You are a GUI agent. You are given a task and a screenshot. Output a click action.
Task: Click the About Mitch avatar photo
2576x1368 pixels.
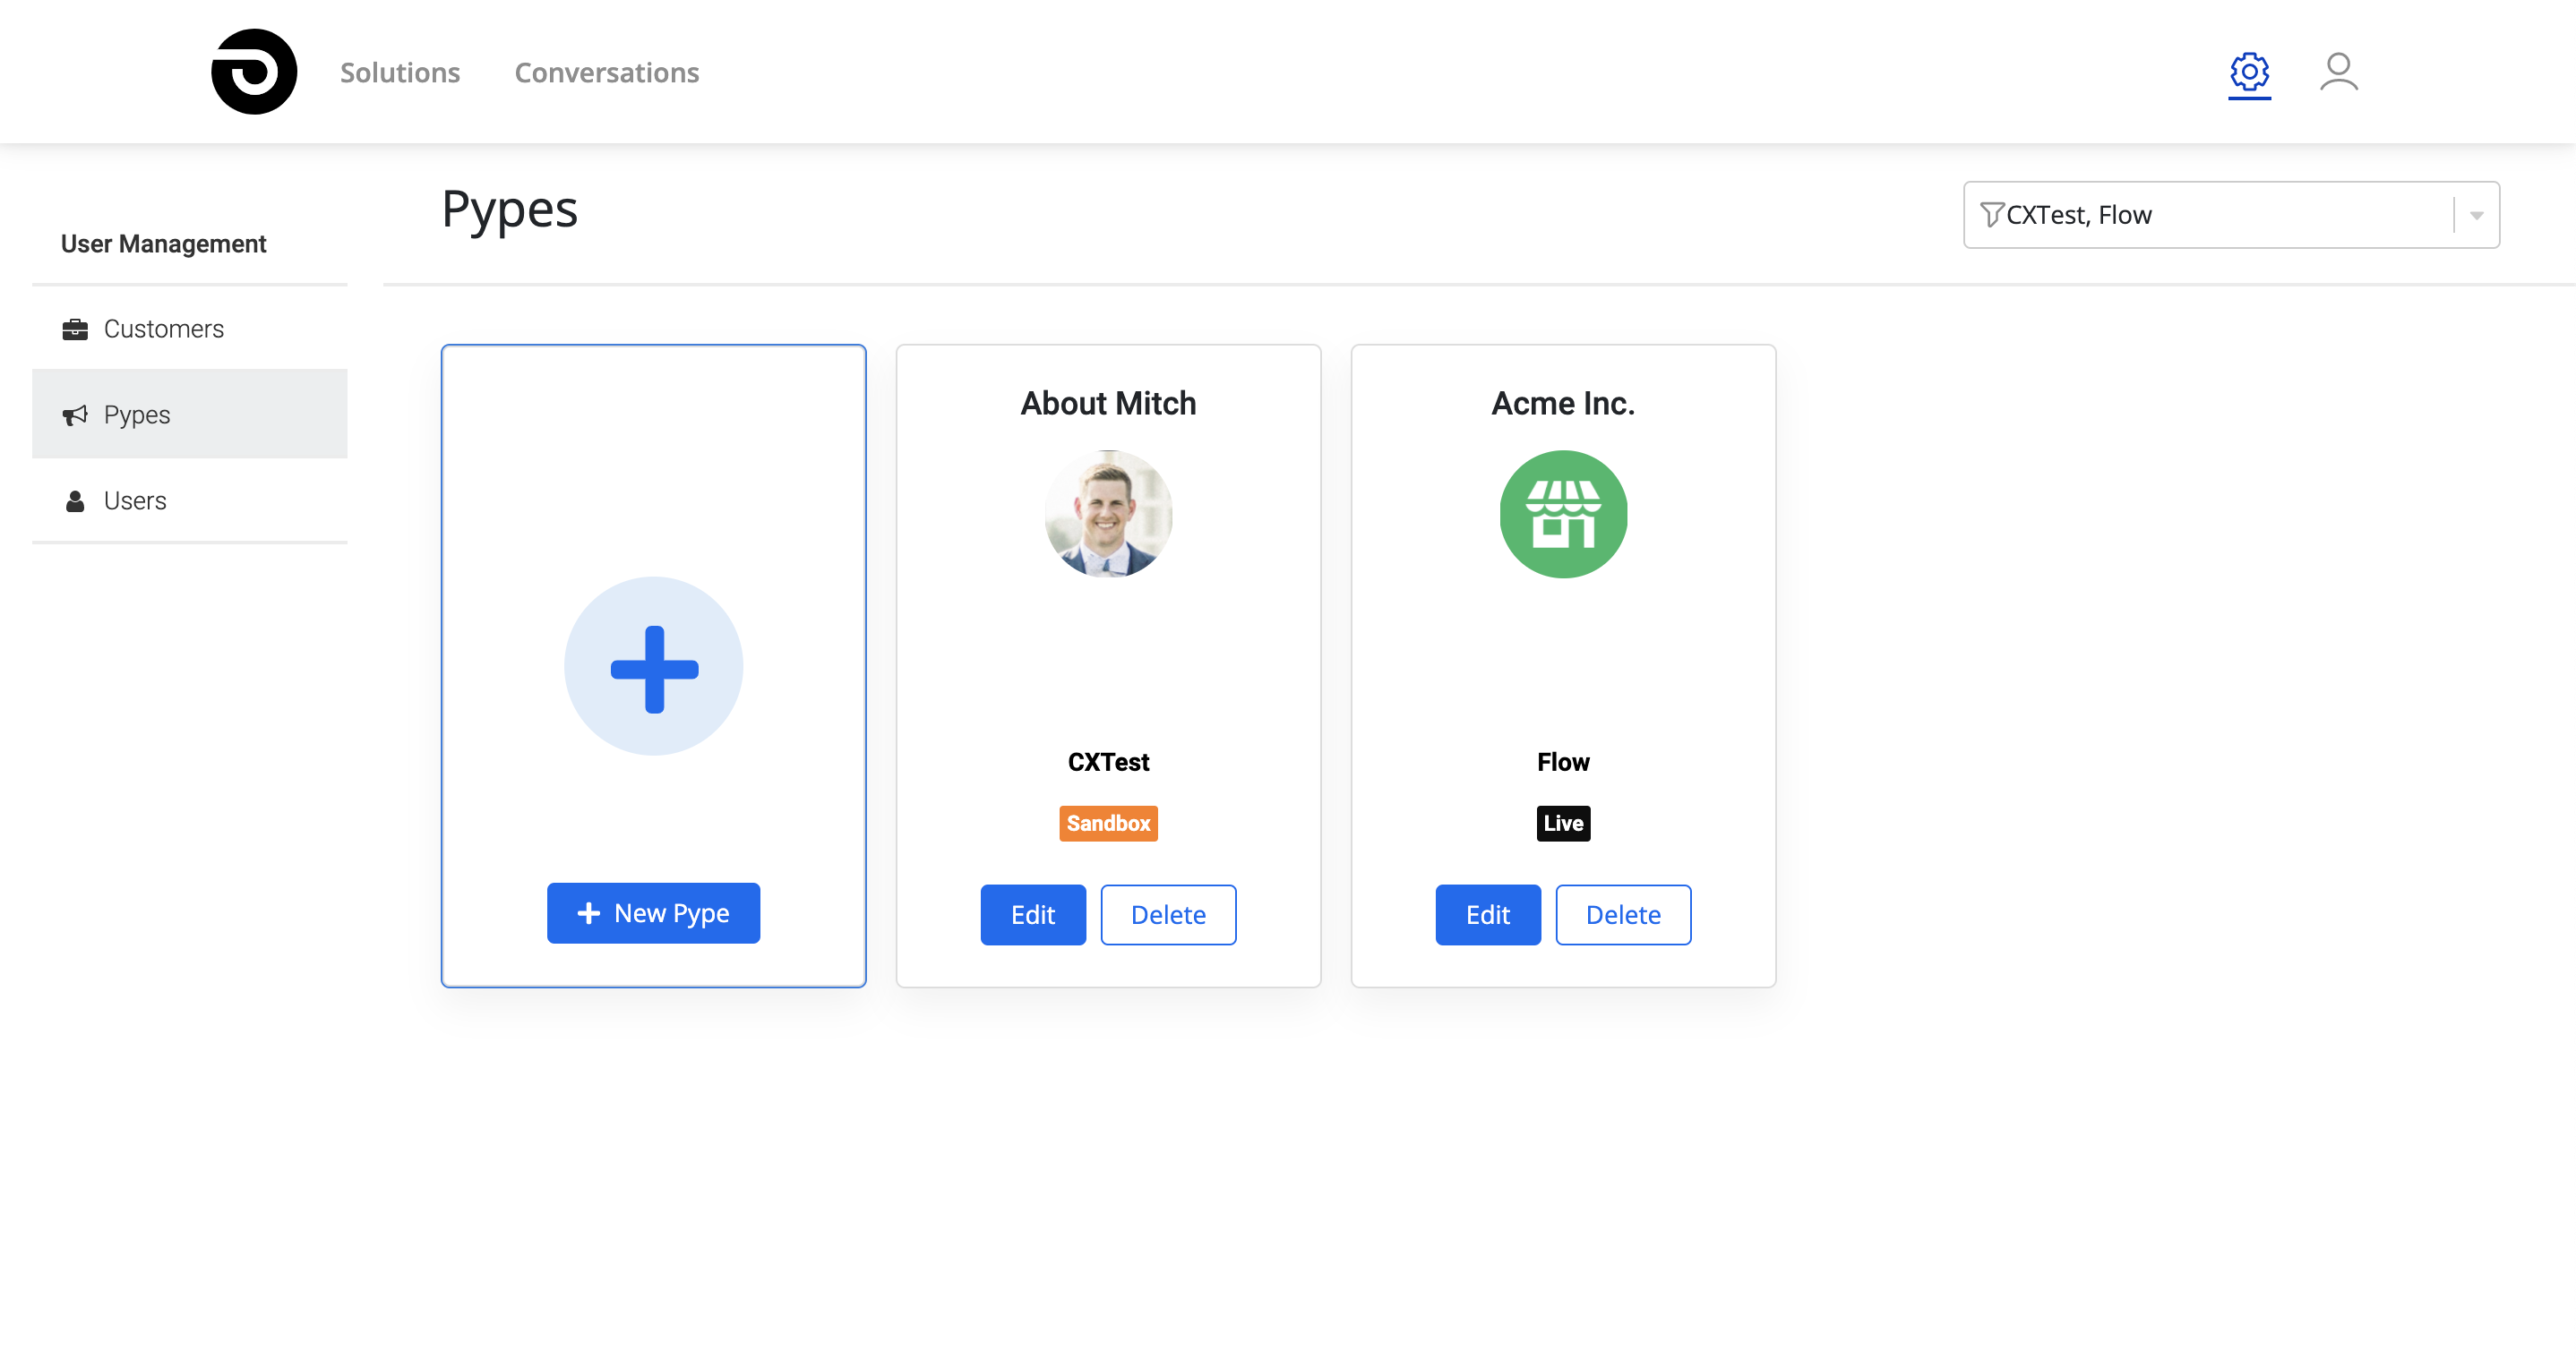point(1108,514)
